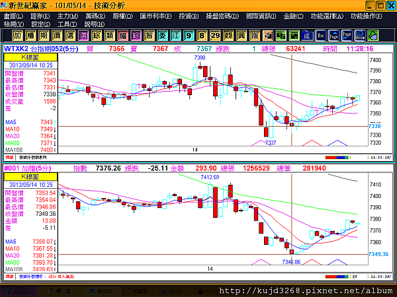Open the 工具(T) menu
Viewport: 397px width, 297px height.
pos(67,24)
